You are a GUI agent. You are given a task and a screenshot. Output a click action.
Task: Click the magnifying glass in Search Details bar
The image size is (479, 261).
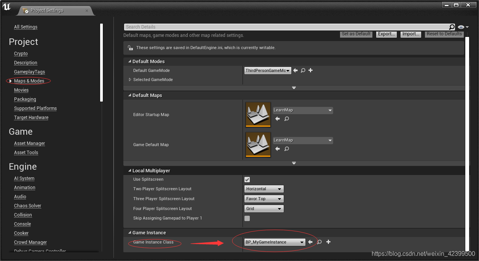(x=452, y=27)
